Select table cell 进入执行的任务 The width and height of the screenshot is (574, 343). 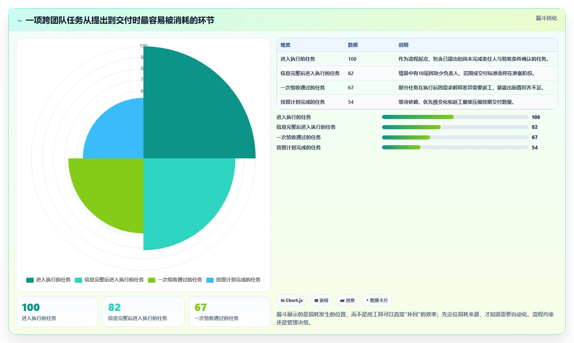(x=298, y=59)
